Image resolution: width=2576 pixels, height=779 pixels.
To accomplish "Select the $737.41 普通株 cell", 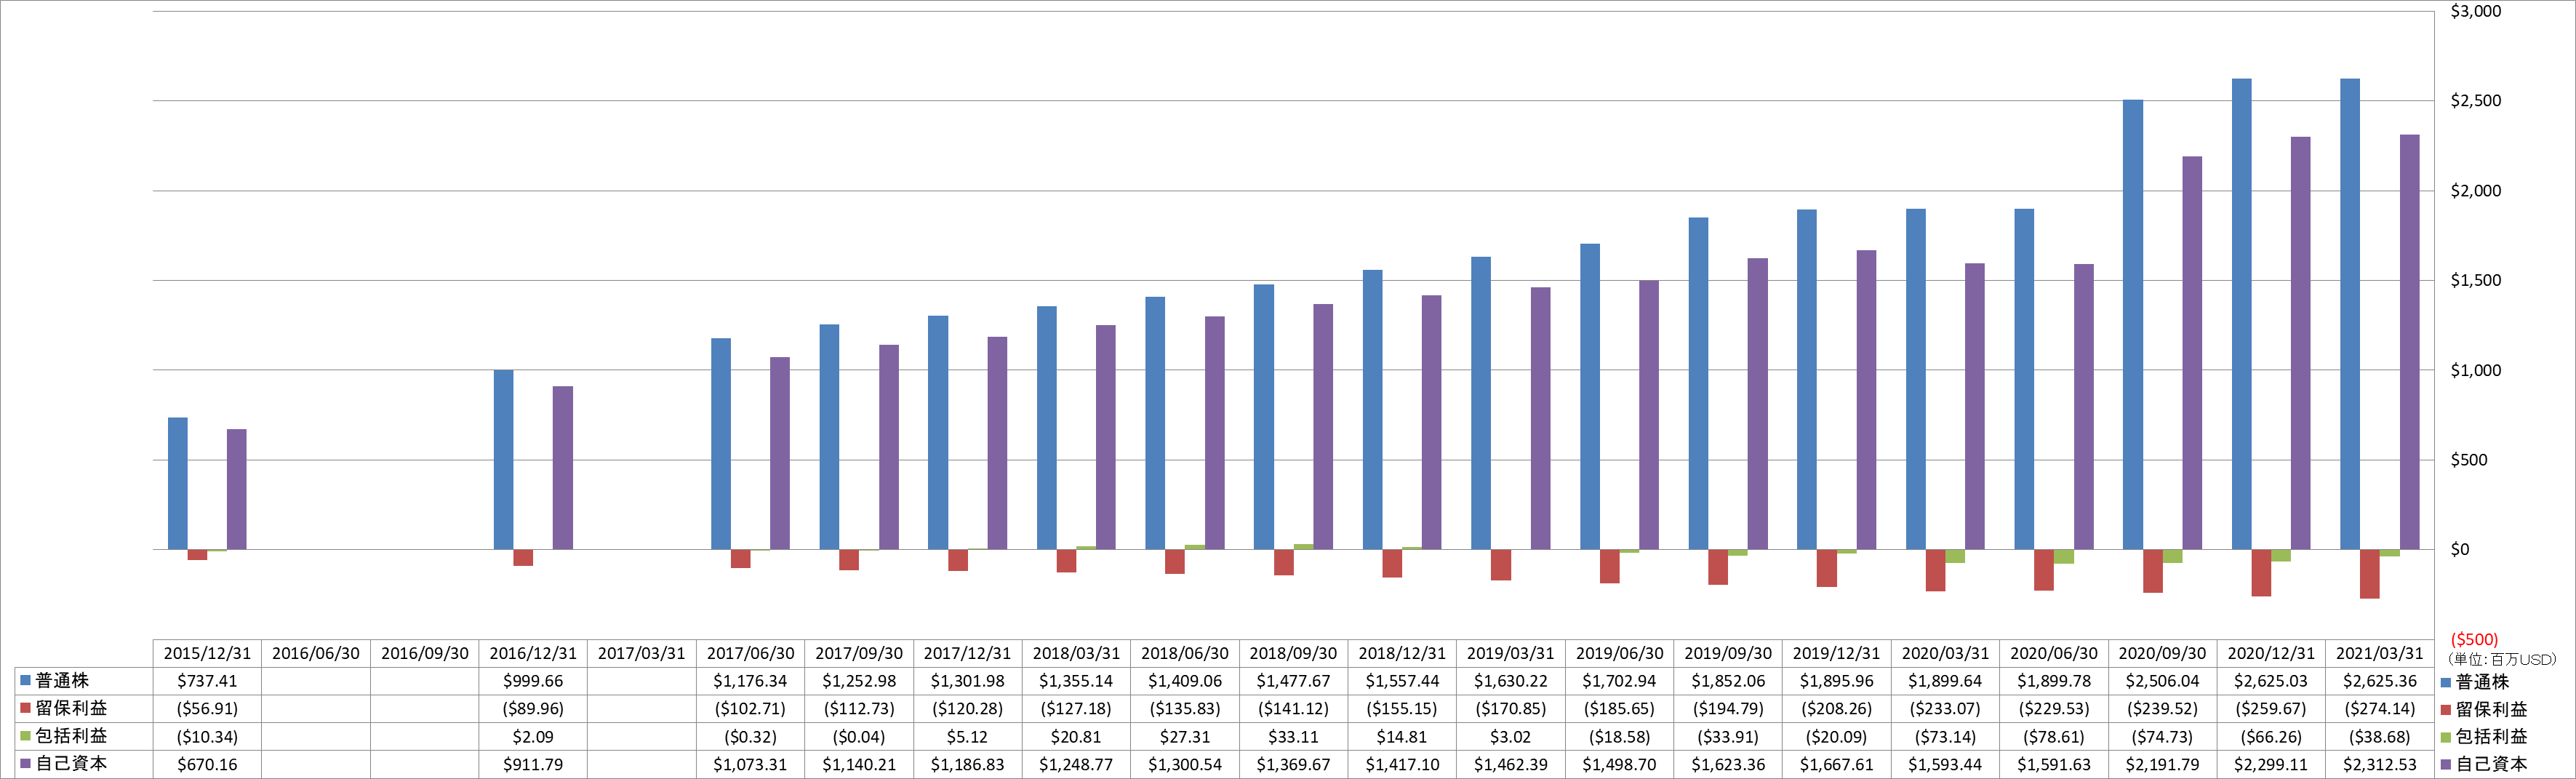I will [x=207, y=681].
